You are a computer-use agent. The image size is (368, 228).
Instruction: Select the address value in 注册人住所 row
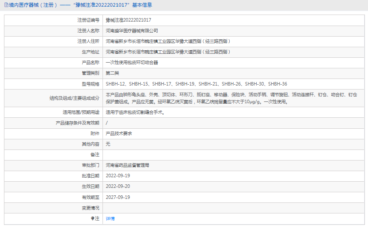click(x=168, y=41)
